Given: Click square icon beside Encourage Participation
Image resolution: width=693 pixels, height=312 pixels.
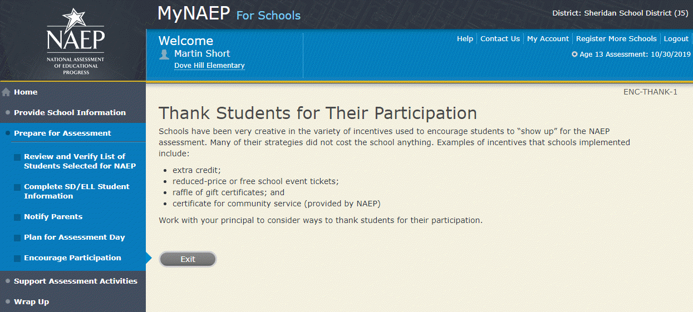Looking at the screenshot, I should pyautogui.click(x=17, y=258).
